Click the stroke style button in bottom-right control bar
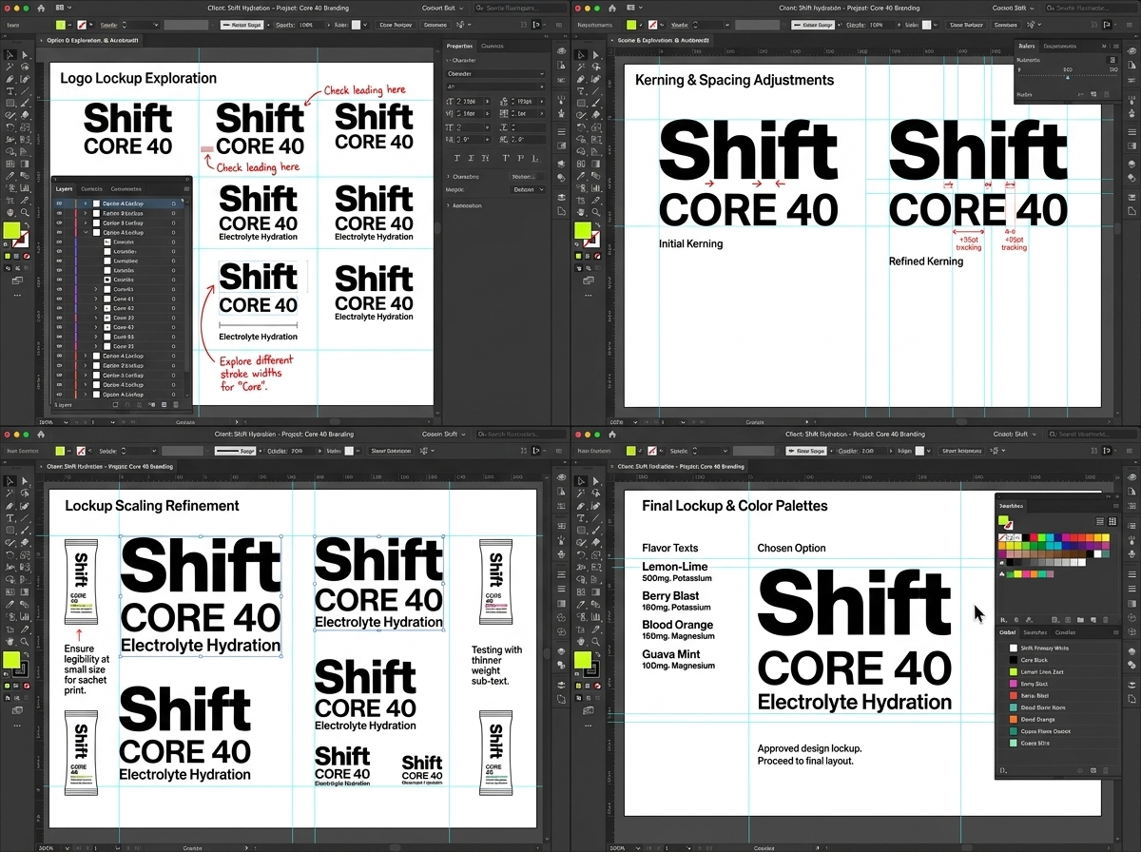This screenshot has width=1141, height=852. [x=805, y=451]
